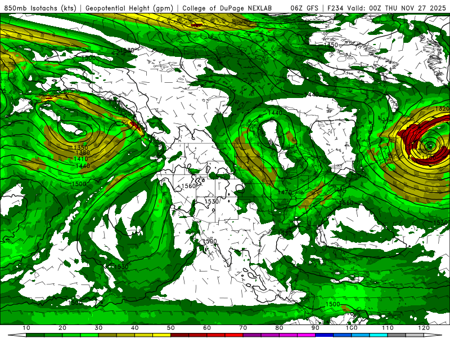Click the dark maroon swatch beginning at the 50 mark
Screen dimensions: 450x338
(179, 335)
